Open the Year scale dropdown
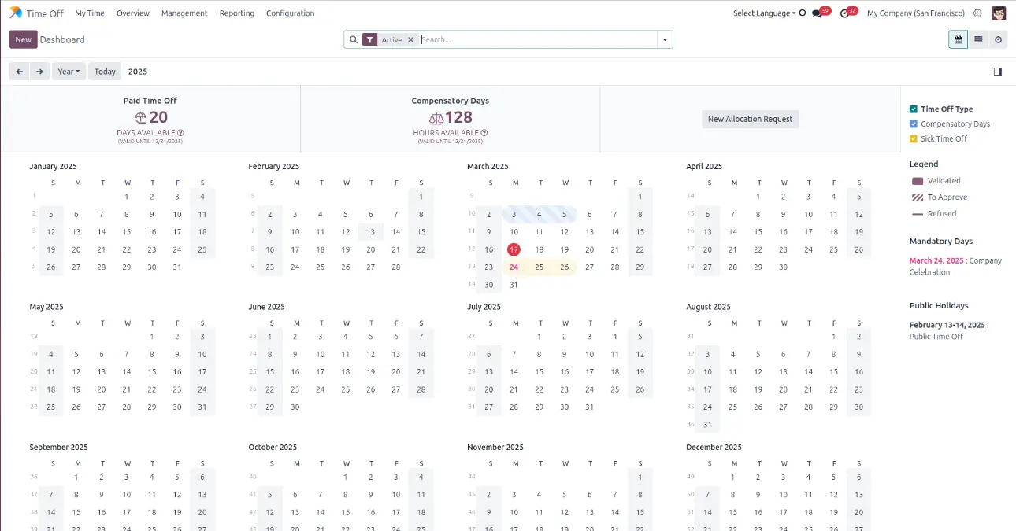Image resolution: width=1016 pixels, height=531 pixels. pyautogui.click(x=69, y=72)
